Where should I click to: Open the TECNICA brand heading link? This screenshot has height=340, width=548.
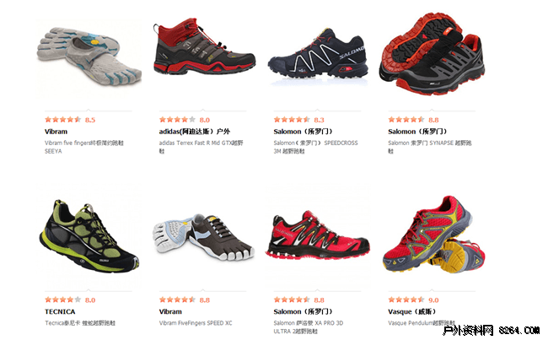(60, 311)
